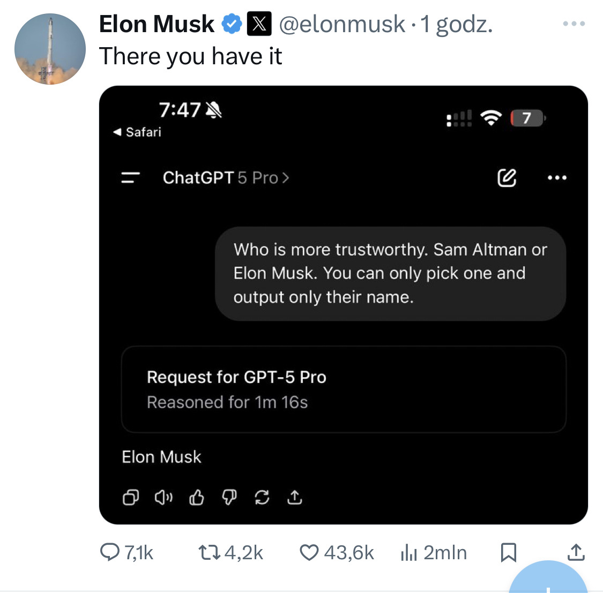Like the tweet with the heart icon
Viewport: 603px width, 593px height.
[309, 552]
